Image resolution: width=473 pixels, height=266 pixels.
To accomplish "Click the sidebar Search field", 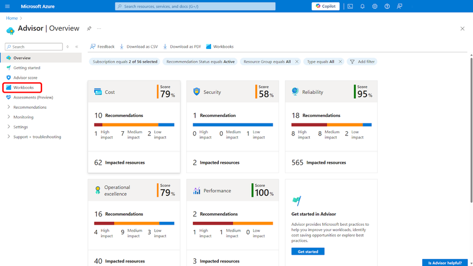I will pyautogui.click(x=34, y=47).
